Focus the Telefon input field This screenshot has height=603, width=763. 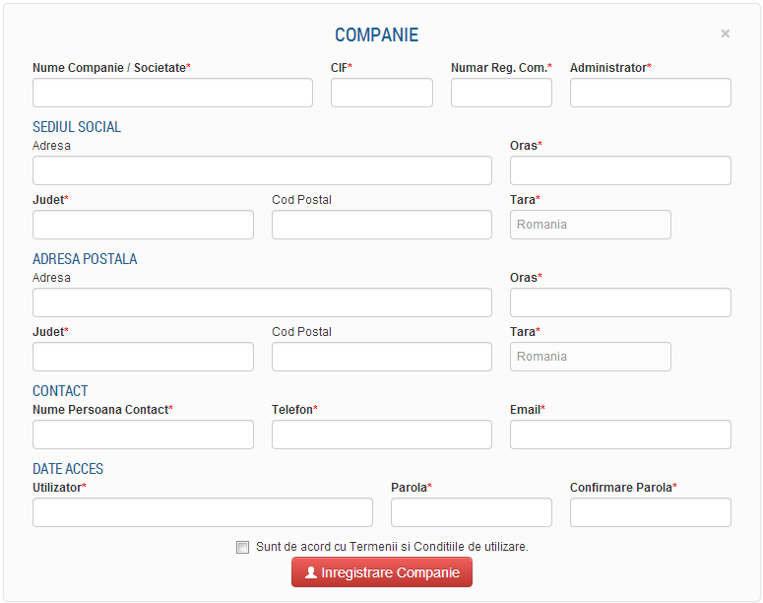pos(382,435)
